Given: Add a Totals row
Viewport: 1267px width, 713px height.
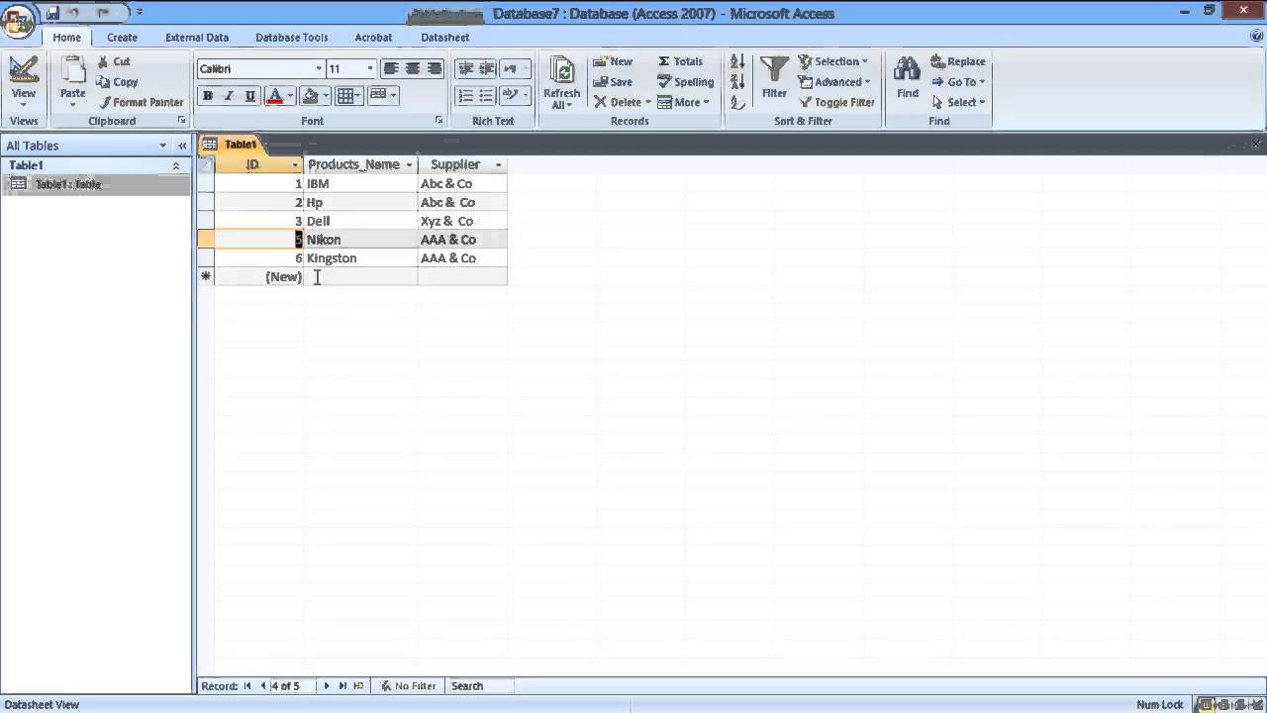Looking at the screenshot, I should tap(680, 61).
